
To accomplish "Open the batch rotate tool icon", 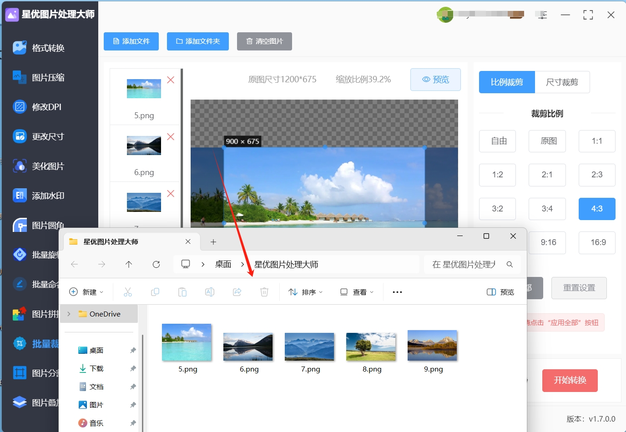I will coord(20,255).
